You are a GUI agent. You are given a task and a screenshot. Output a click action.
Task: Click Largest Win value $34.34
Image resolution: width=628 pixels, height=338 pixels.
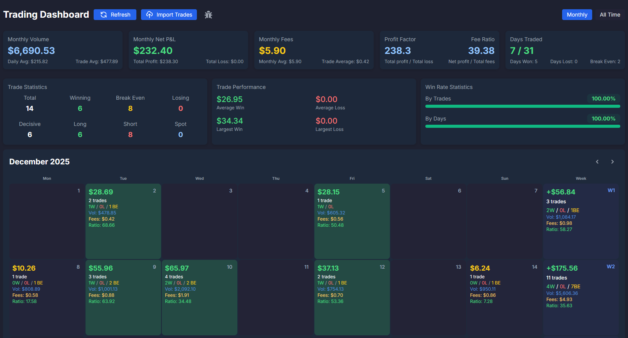pyautogui.click(x=230, y=121)
